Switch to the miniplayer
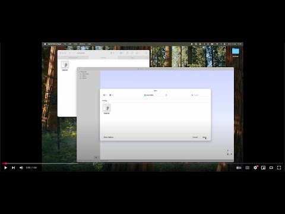 point(263,168)
